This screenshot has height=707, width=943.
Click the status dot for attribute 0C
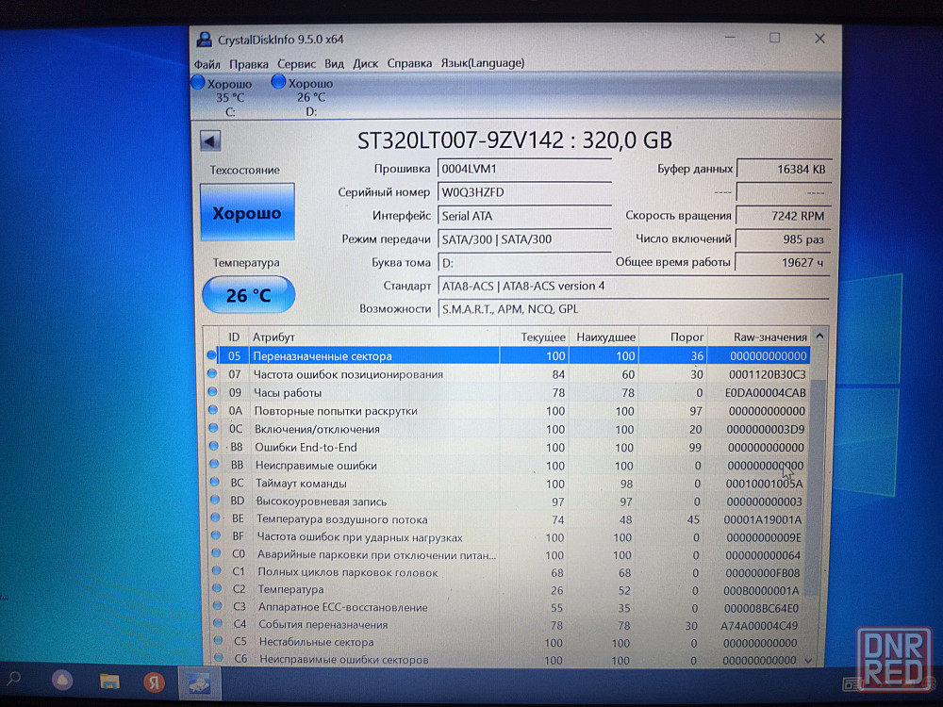point(213,429)
